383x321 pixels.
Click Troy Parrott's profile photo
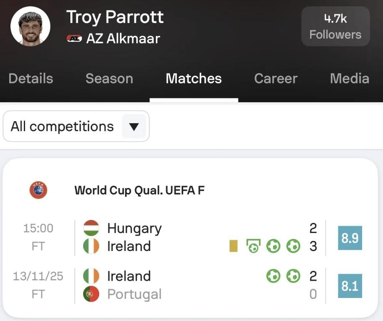[x=31, y=26]
